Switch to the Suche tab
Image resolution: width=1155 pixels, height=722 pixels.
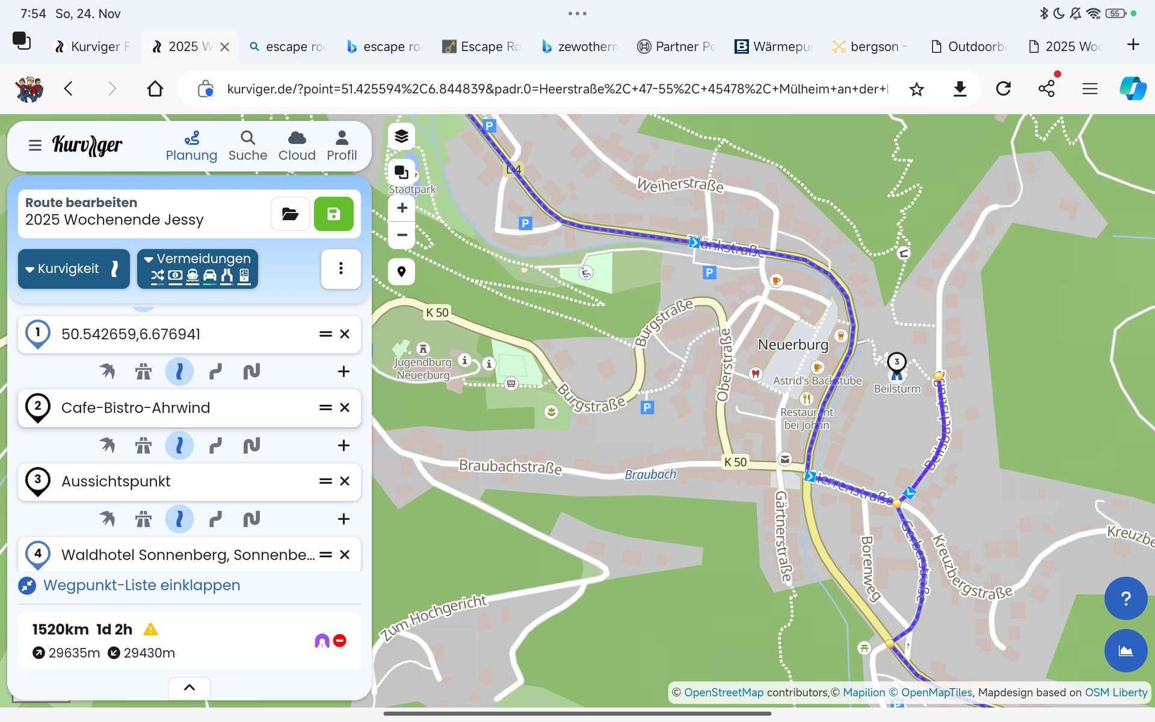[x=247, y=146]
